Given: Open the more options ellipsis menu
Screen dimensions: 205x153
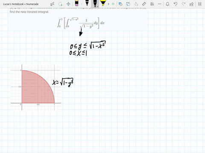Looking at the screenshot, I should (x=160, y=4).
